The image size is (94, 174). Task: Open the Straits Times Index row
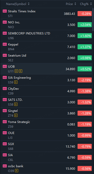point(46,14)
